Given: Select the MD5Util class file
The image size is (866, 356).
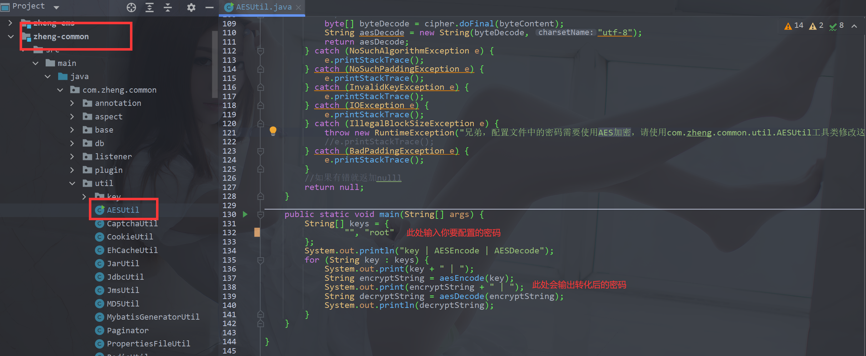Looking at the screenshot, I should coord(123,304).
